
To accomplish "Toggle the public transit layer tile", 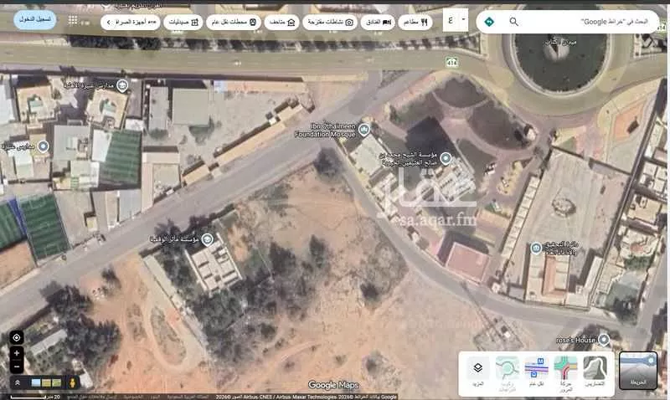I will 535,370.
